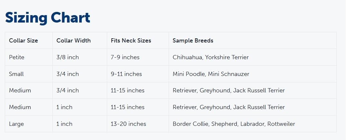Click the 3/8 inch collar width cell
346x140 pixels.
point(68,57)
